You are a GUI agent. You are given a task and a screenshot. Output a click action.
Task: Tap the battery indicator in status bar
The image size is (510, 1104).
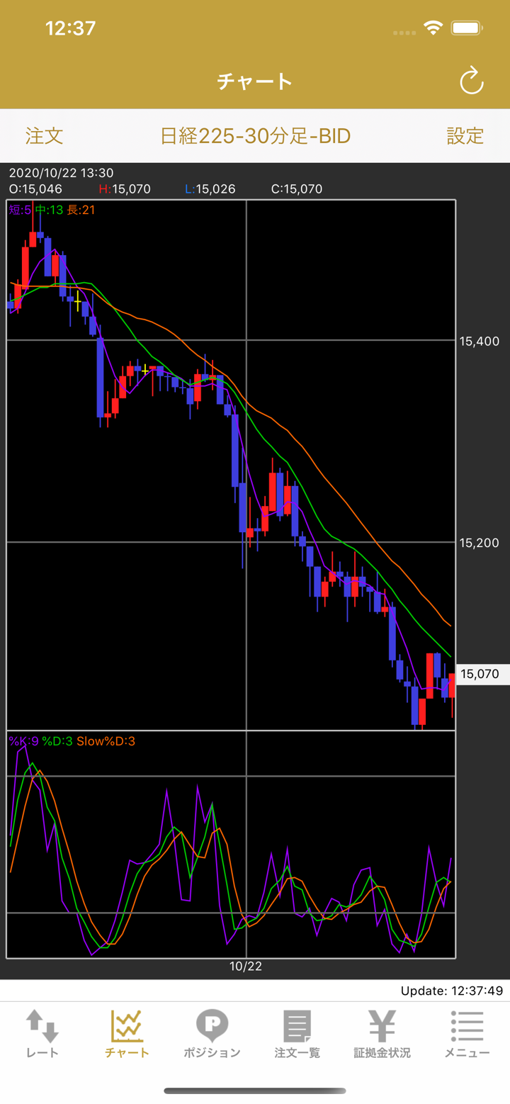tap(467, 28)
